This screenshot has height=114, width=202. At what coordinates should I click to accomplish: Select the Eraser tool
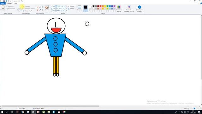click(x=38, y=10)
